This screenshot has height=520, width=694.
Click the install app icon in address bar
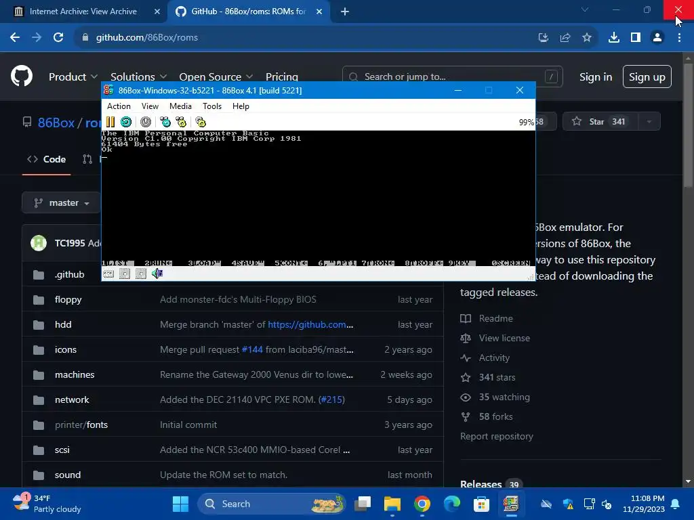544,38
